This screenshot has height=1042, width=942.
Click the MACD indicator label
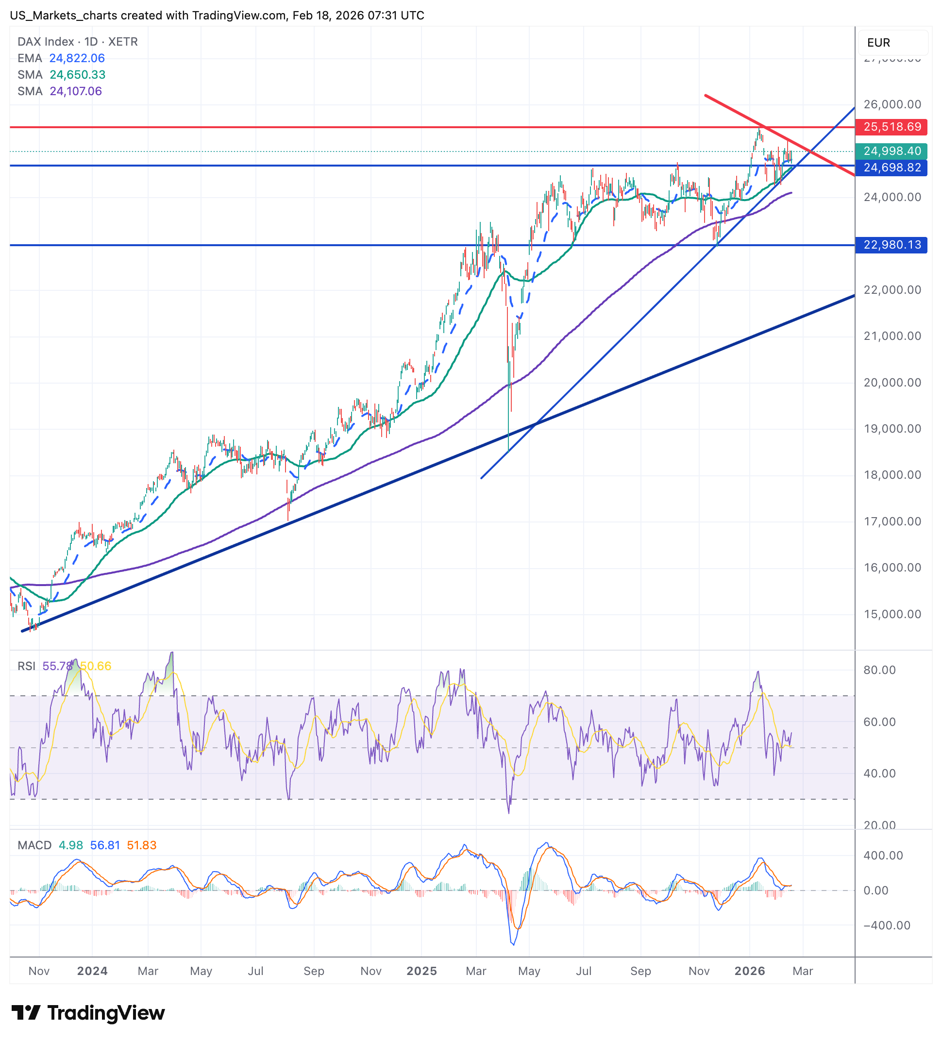coord(34,845)
